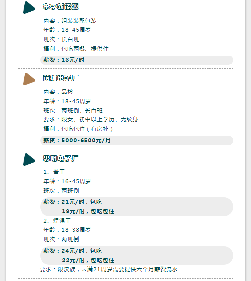Open the 东孚新能源 heading
The image size is (251, 281).
61,7
